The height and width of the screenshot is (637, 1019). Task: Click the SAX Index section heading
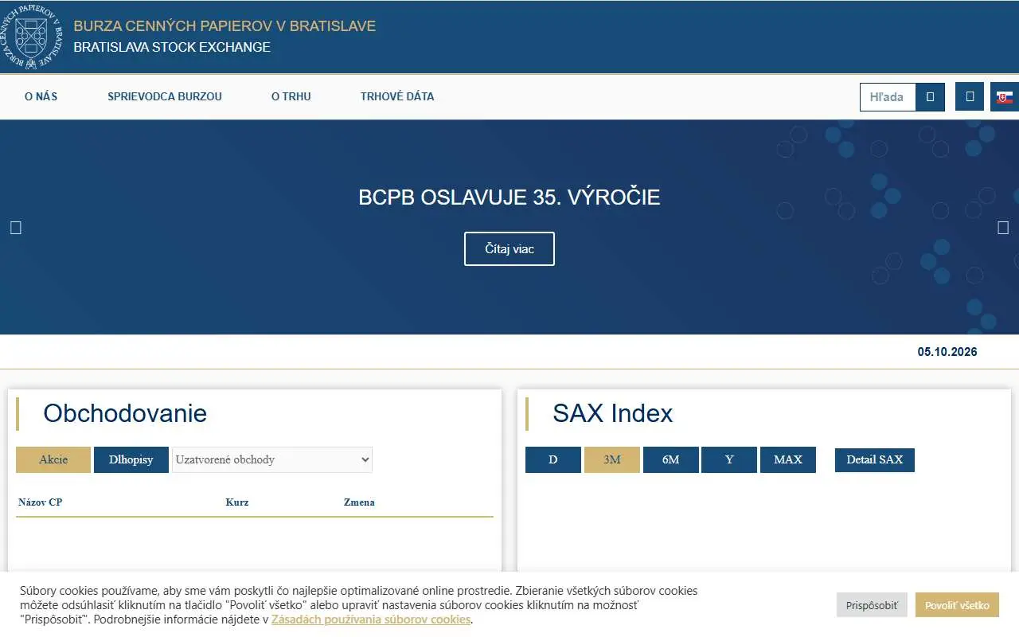coord(613,413)
